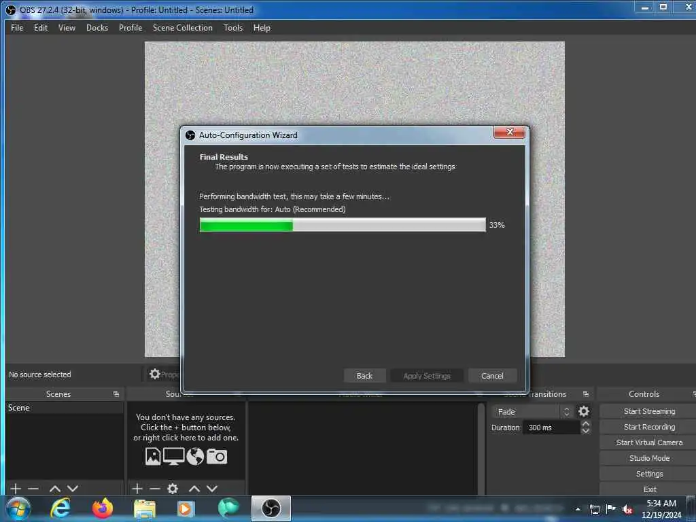This screenshot has height=522, width=696.
Task: Open transition properties gear icon
Action: click(x=584, y=411)
